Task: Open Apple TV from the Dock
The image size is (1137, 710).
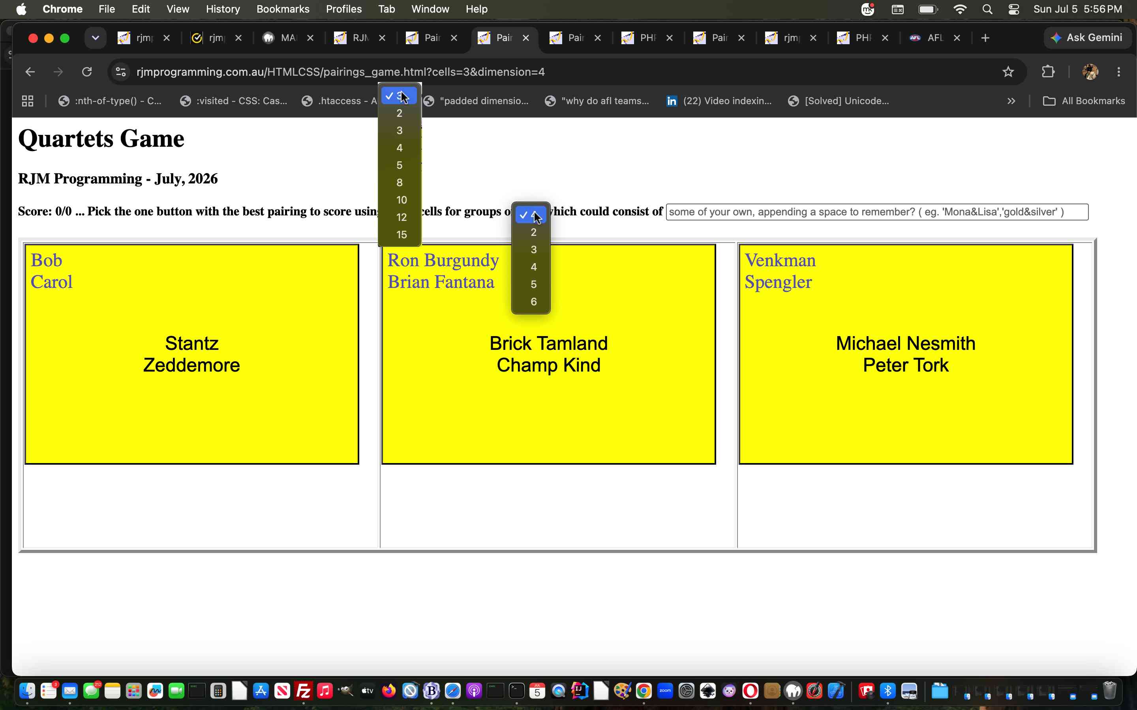Action: [x=368, y=691]
